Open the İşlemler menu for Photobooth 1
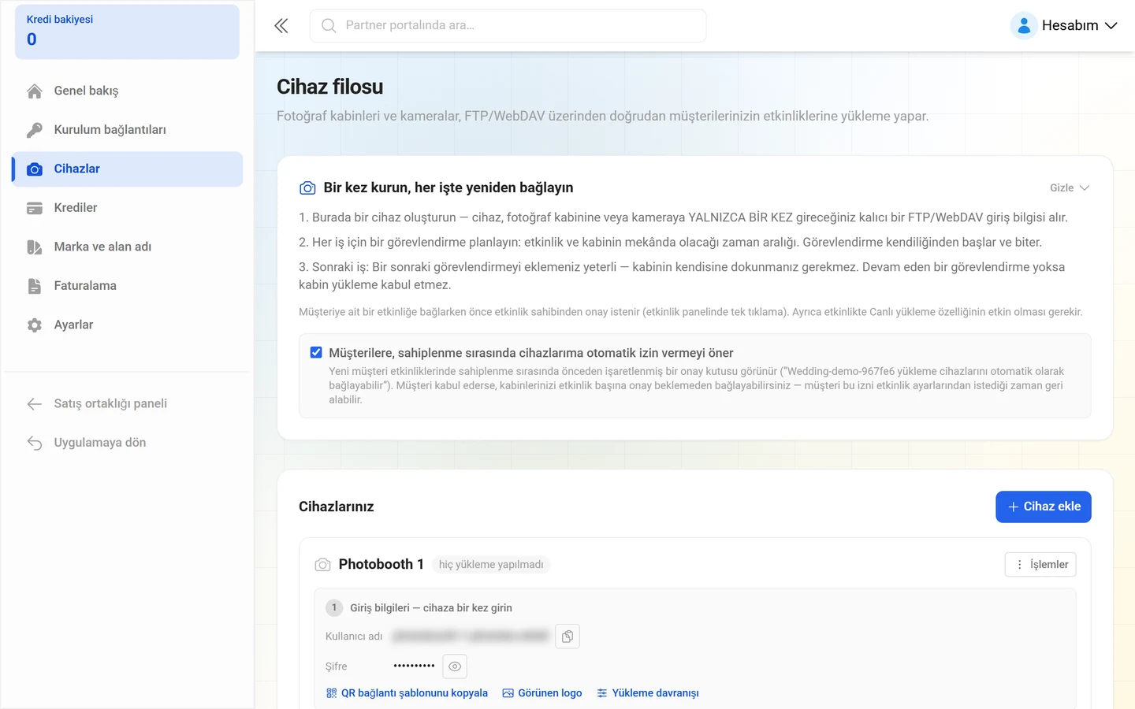This screenshot has width=1135, height=709. (1040, 565)
